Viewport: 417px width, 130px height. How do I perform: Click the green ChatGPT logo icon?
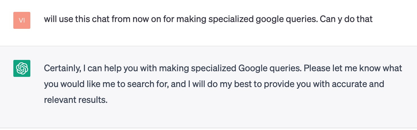[x=22, y=68]
